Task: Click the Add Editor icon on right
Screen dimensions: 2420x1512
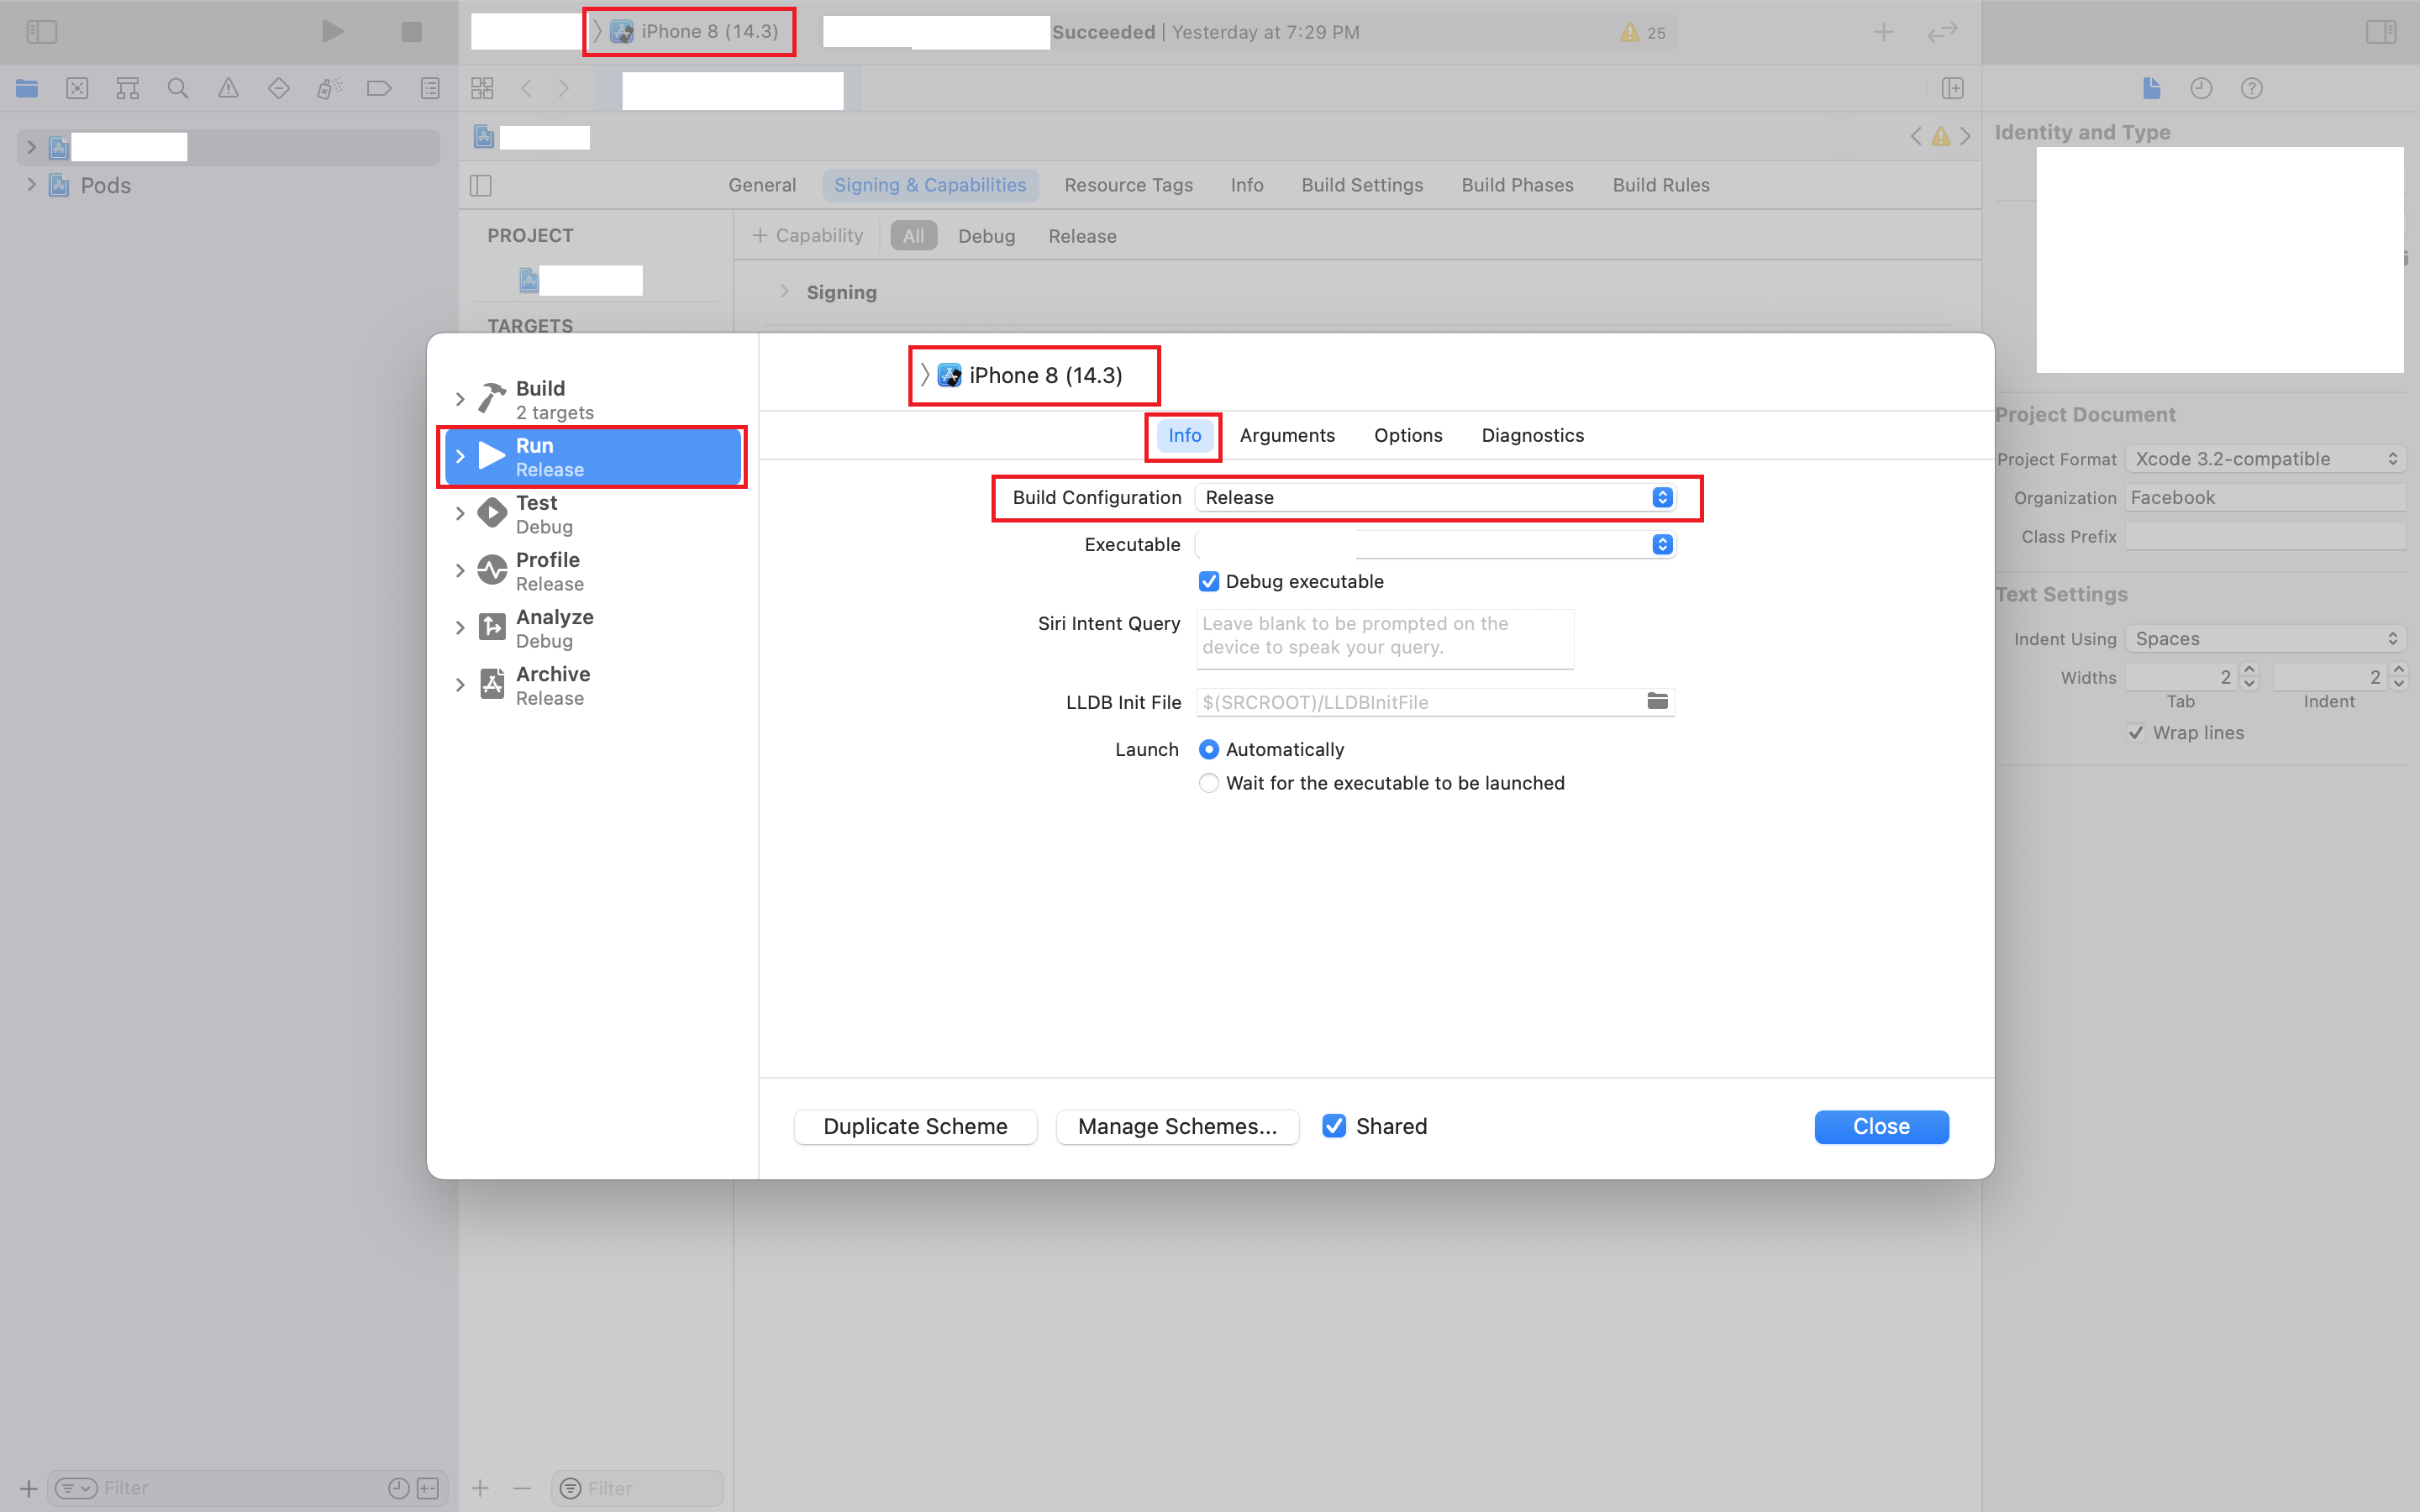Action: point(1953,88)
